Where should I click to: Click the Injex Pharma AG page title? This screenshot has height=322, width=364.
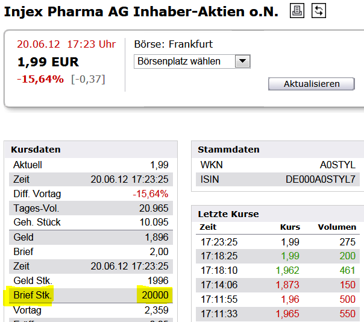tap(141, 11)
